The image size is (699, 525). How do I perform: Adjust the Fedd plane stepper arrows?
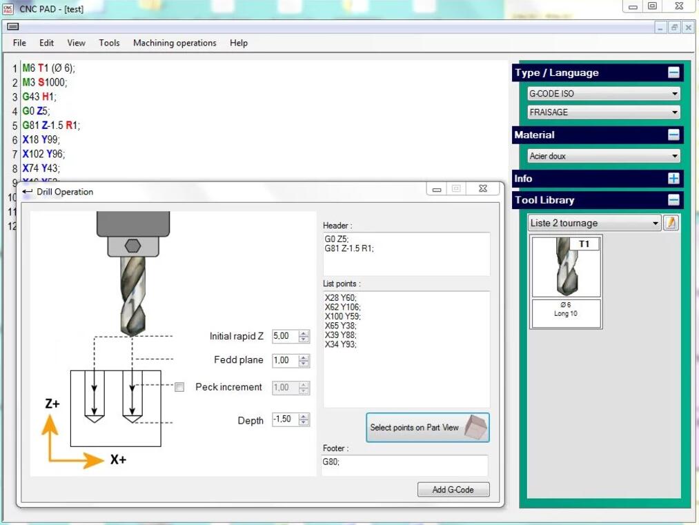[304, 360]
